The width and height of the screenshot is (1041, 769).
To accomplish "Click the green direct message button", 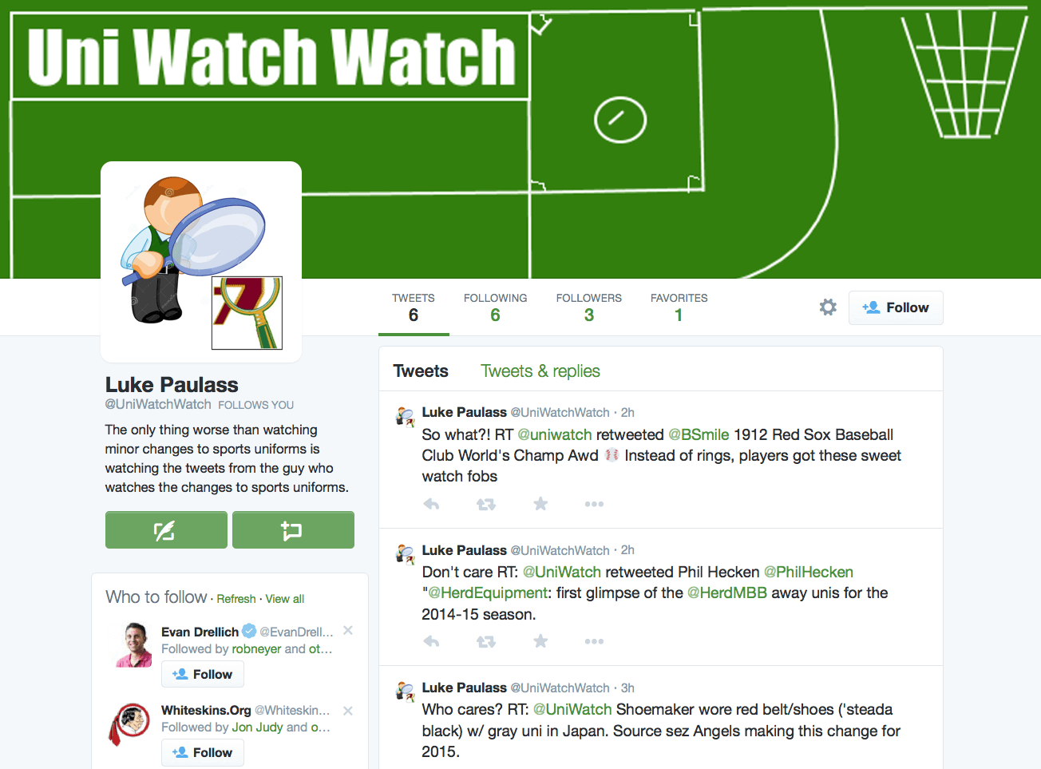I will click(x=293, y=530).
